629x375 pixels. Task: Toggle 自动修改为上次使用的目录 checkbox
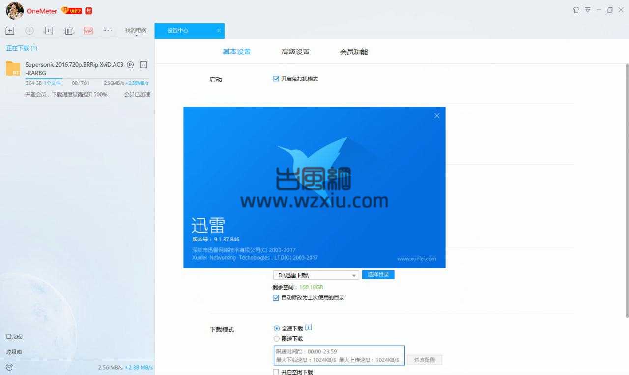pos(276,297)
